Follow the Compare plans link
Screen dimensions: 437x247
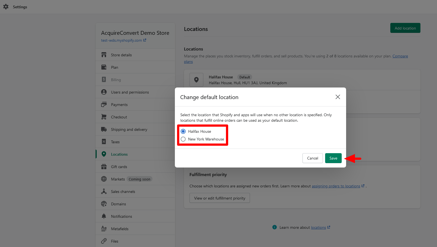click(400, 56)
